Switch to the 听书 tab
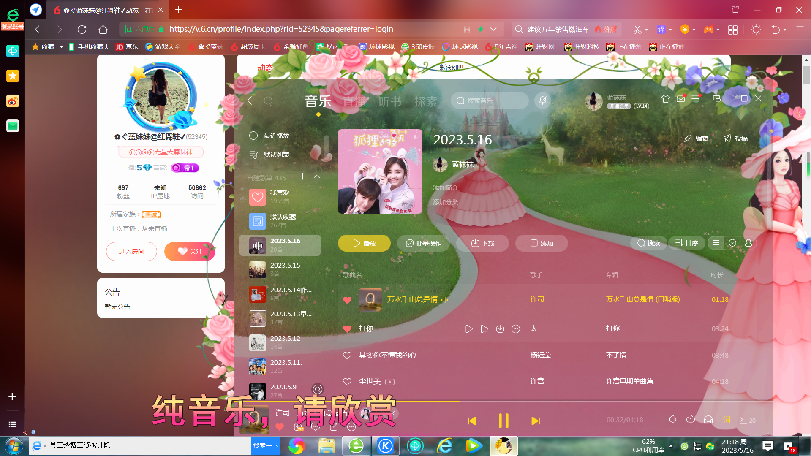Screen dimensions: 811x456 point(390,101)
